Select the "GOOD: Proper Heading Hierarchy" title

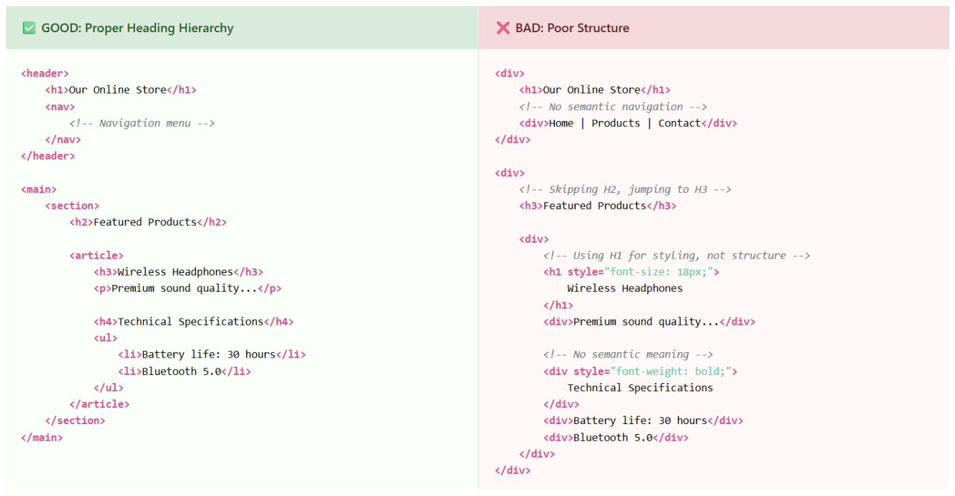[137, 28]
